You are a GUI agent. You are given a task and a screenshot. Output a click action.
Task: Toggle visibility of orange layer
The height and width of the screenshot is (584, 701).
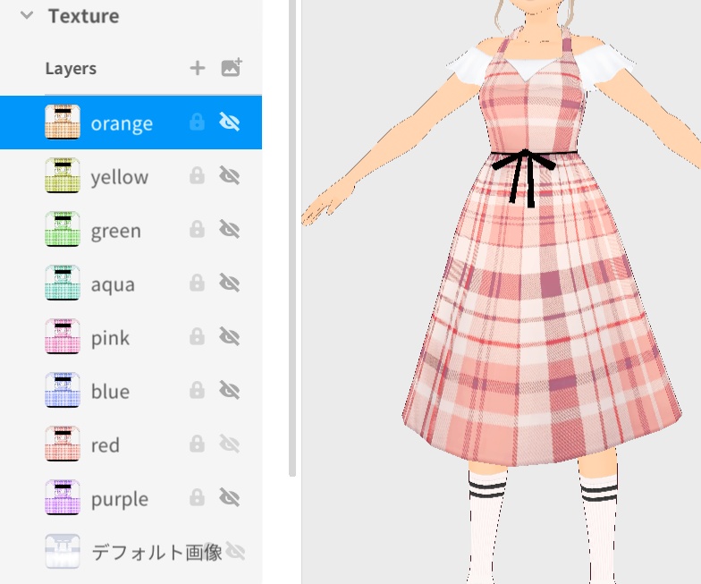click(229, 122)
